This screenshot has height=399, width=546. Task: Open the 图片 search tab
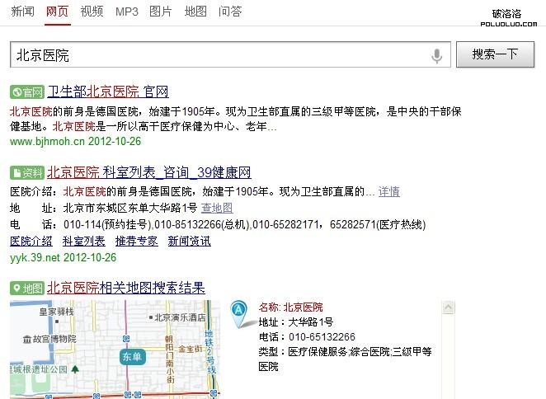point(161,12)
